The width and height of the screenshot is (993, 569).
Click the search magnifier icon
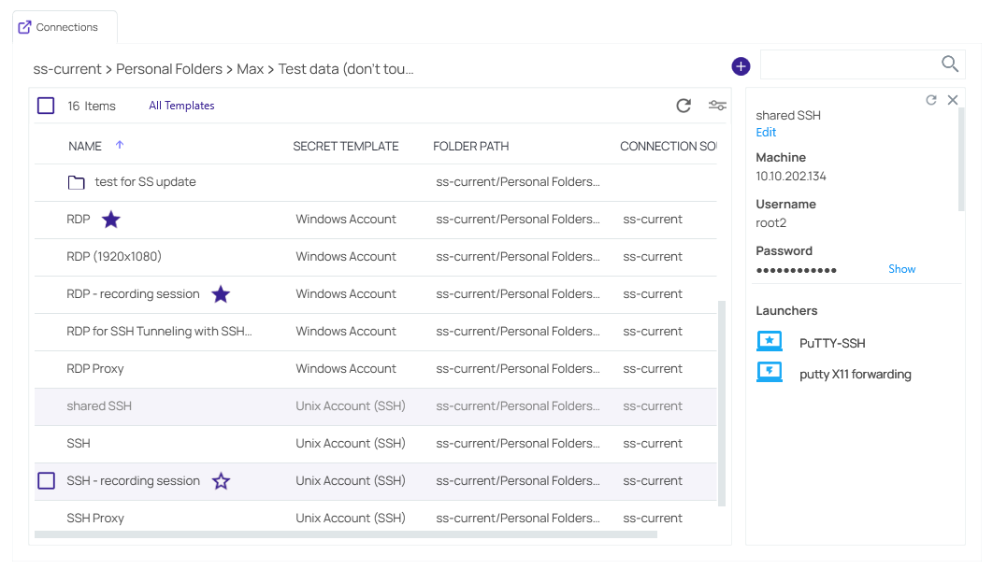[949, 64]
